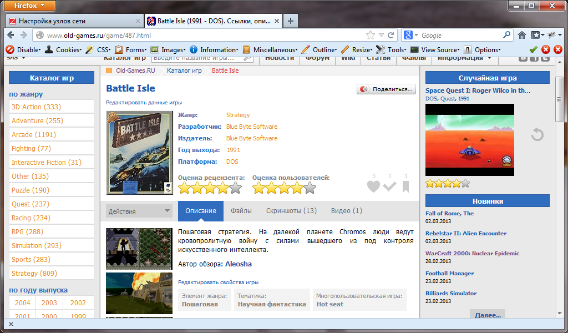Image resolution: width=568 pixels, height=333 pixels.
Task: Close the Battle Isle browser tab
Action: tap(277, 21)
